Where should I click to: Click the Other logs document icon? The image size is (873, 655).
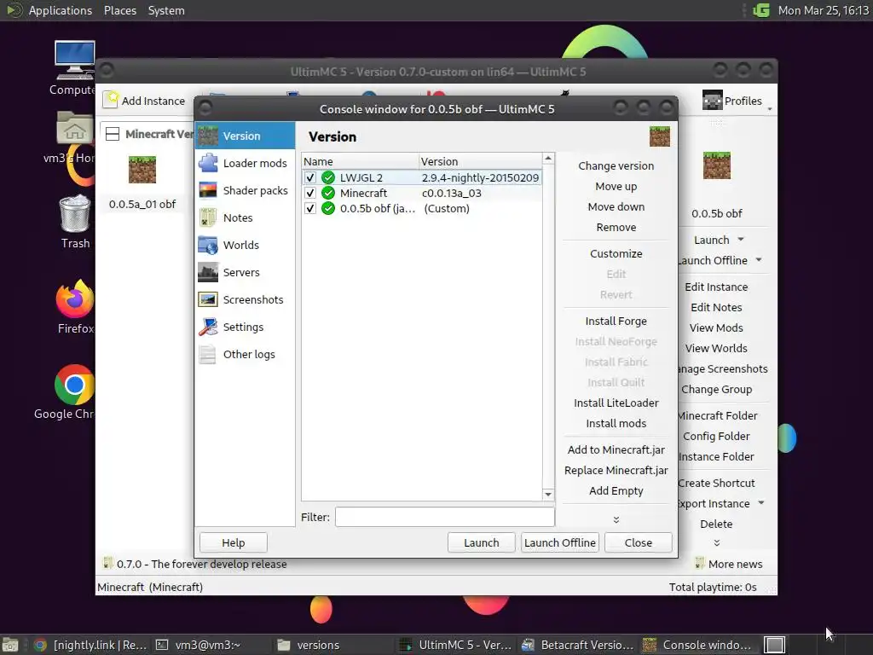point(208,354)
